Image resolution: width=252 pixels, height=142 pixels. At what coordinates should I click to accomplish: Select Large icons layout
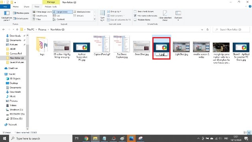(63, 12)
